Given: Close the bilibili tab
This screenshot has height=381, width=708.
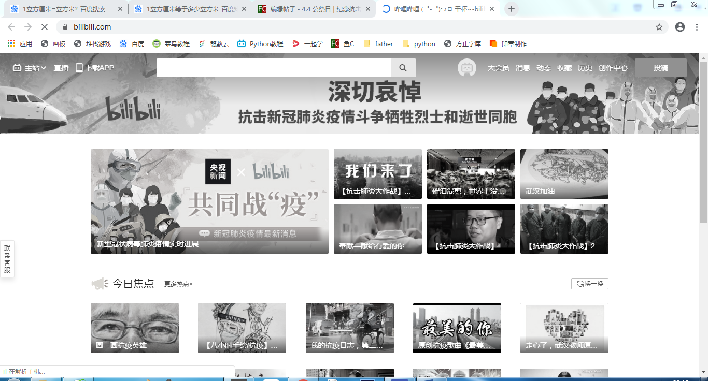Looking at the screenshot, I should pyautogui.click(x=491, y=9).
